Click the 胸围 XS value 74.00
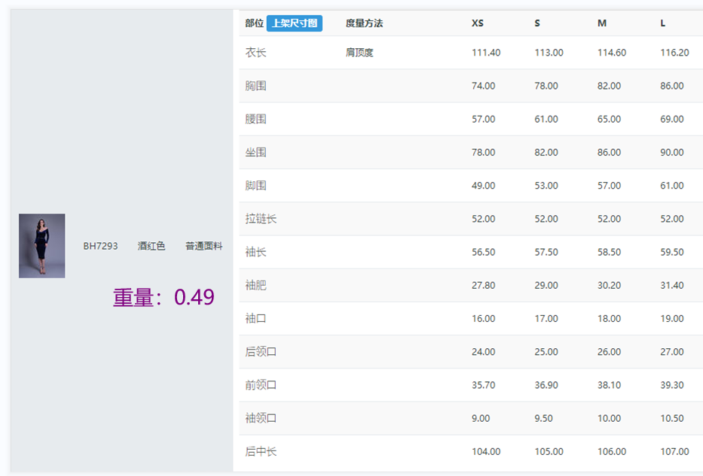703x476 pixels. click(483, 86)
